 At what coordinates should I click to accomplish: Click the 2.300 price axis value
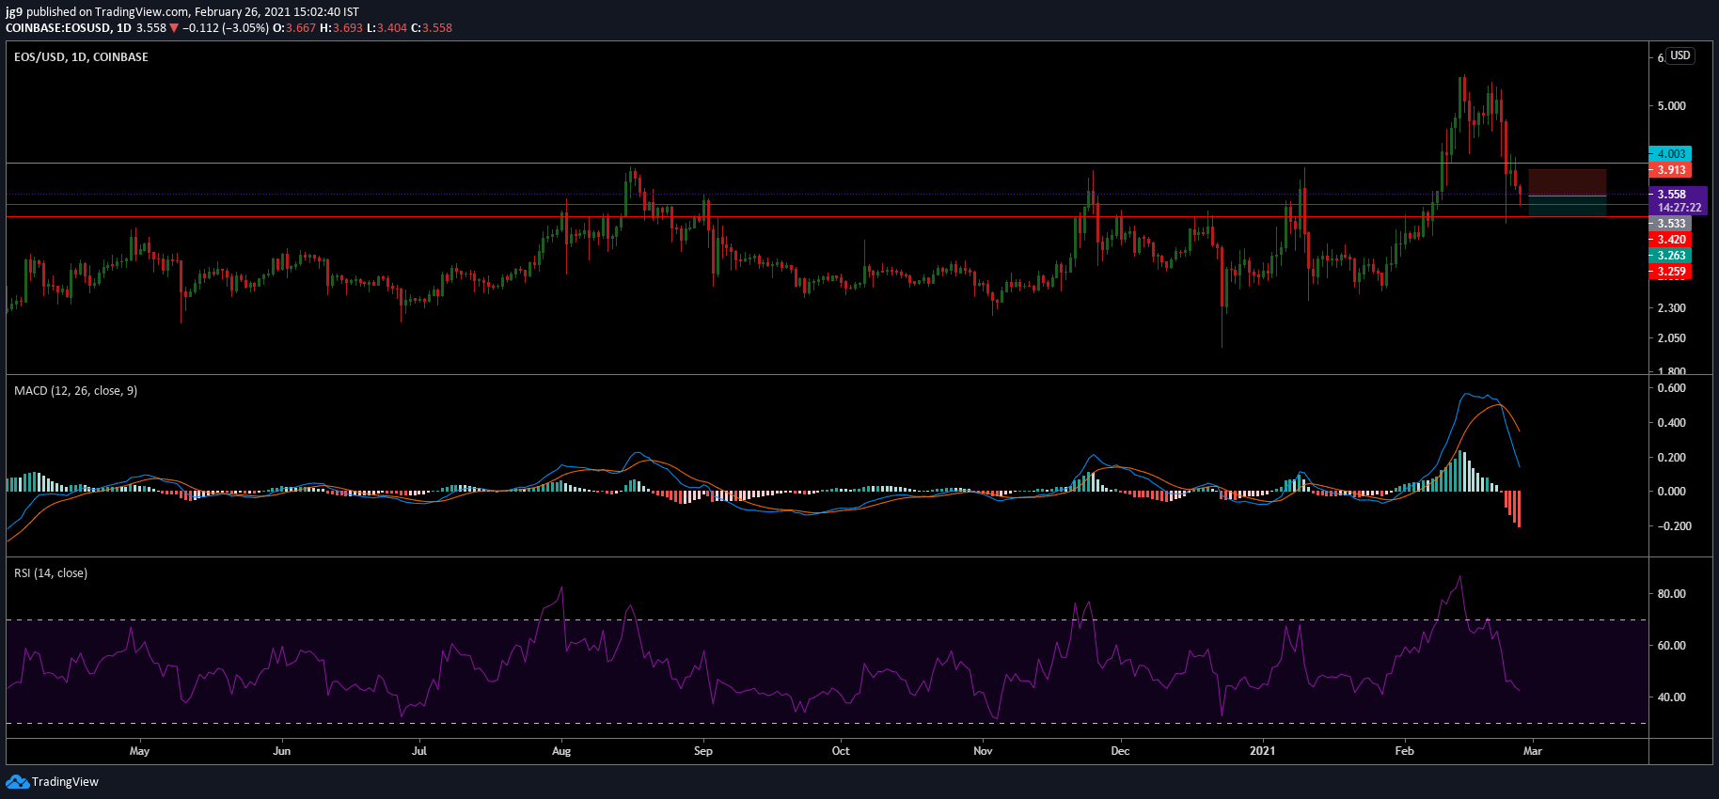click(1671, 307)
